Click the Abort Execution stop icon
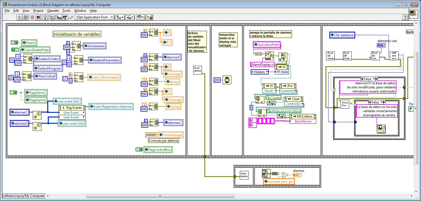421x201 pixels. coord(32,17)
